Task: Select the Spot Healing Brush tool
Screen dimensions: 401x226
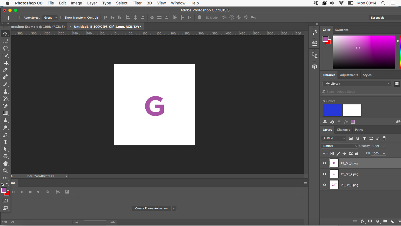Action: pyautogui.click(x=5, y=77)
